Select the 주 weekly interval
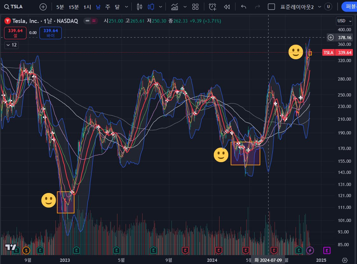The height and width of the screenshot is (264, 357). tap(108, 7)
